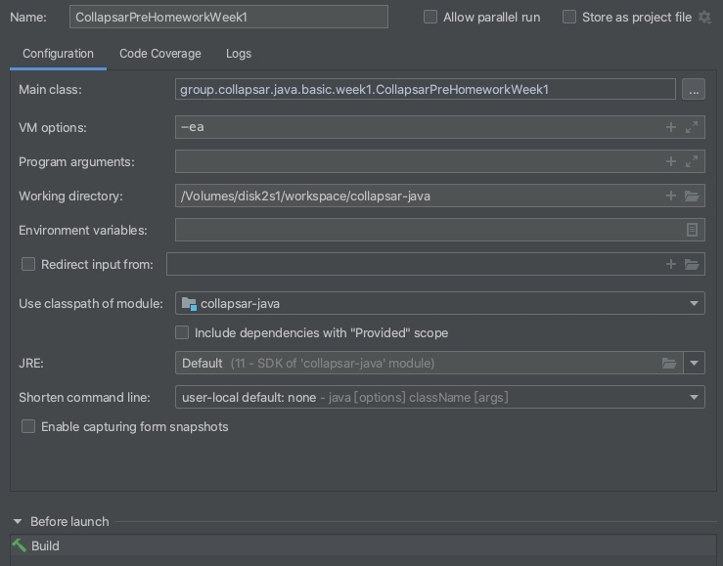
Task: Browse folder icon in JRE field
Action: pos(669,363)
